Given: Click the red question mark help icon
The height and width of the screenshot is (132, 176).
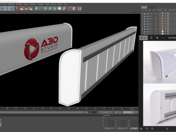Looking at the screenshot, I should pyautogui.click(x=69, y=8).
